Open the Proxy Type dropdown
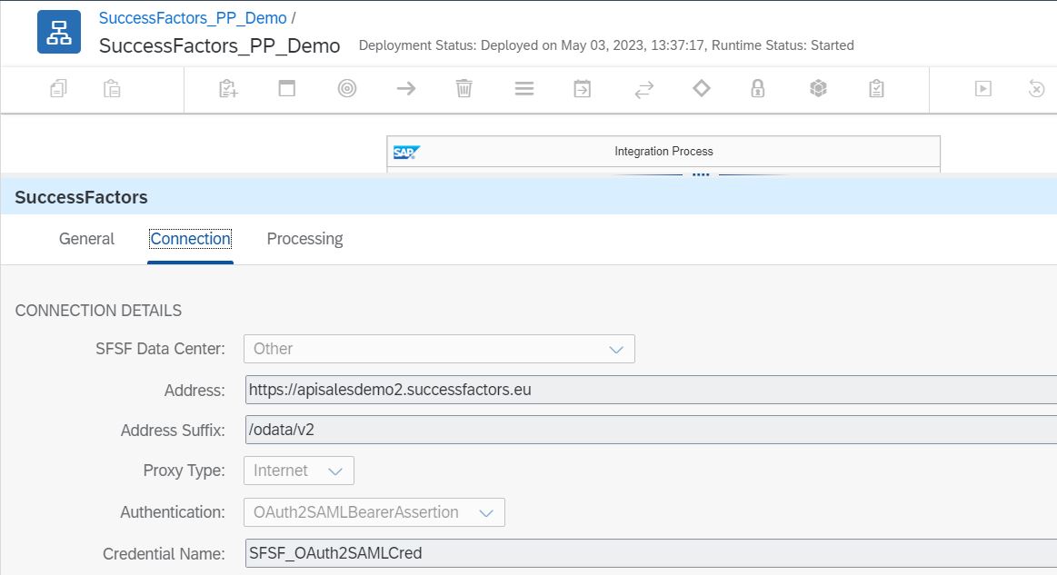The image size is (1057, 575). [299, 471]
